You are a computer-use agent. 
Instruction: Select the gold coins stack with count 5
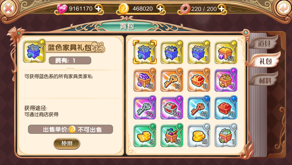[x=145, y=135]
